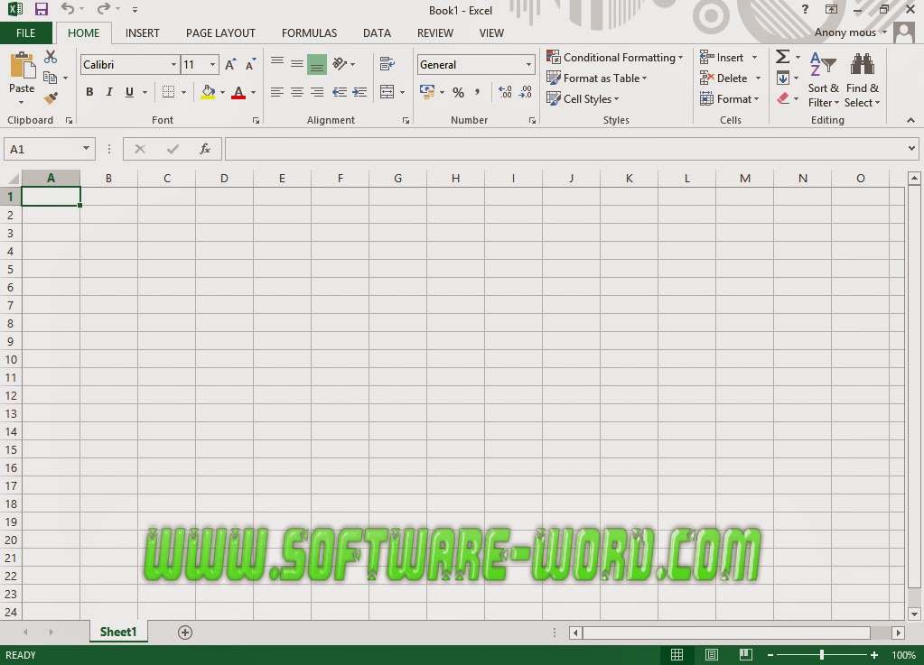Viewport: 924px width, 665px height.
Task: Toggle Wrap Text
Action: pyautogui.click(x=387, y=63)
